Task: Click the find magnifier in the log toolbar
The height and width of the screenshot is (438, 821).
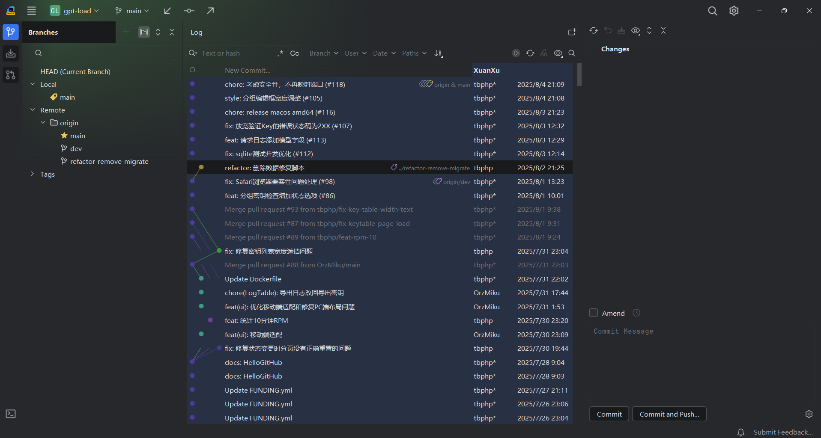Action: pos(572,53)
